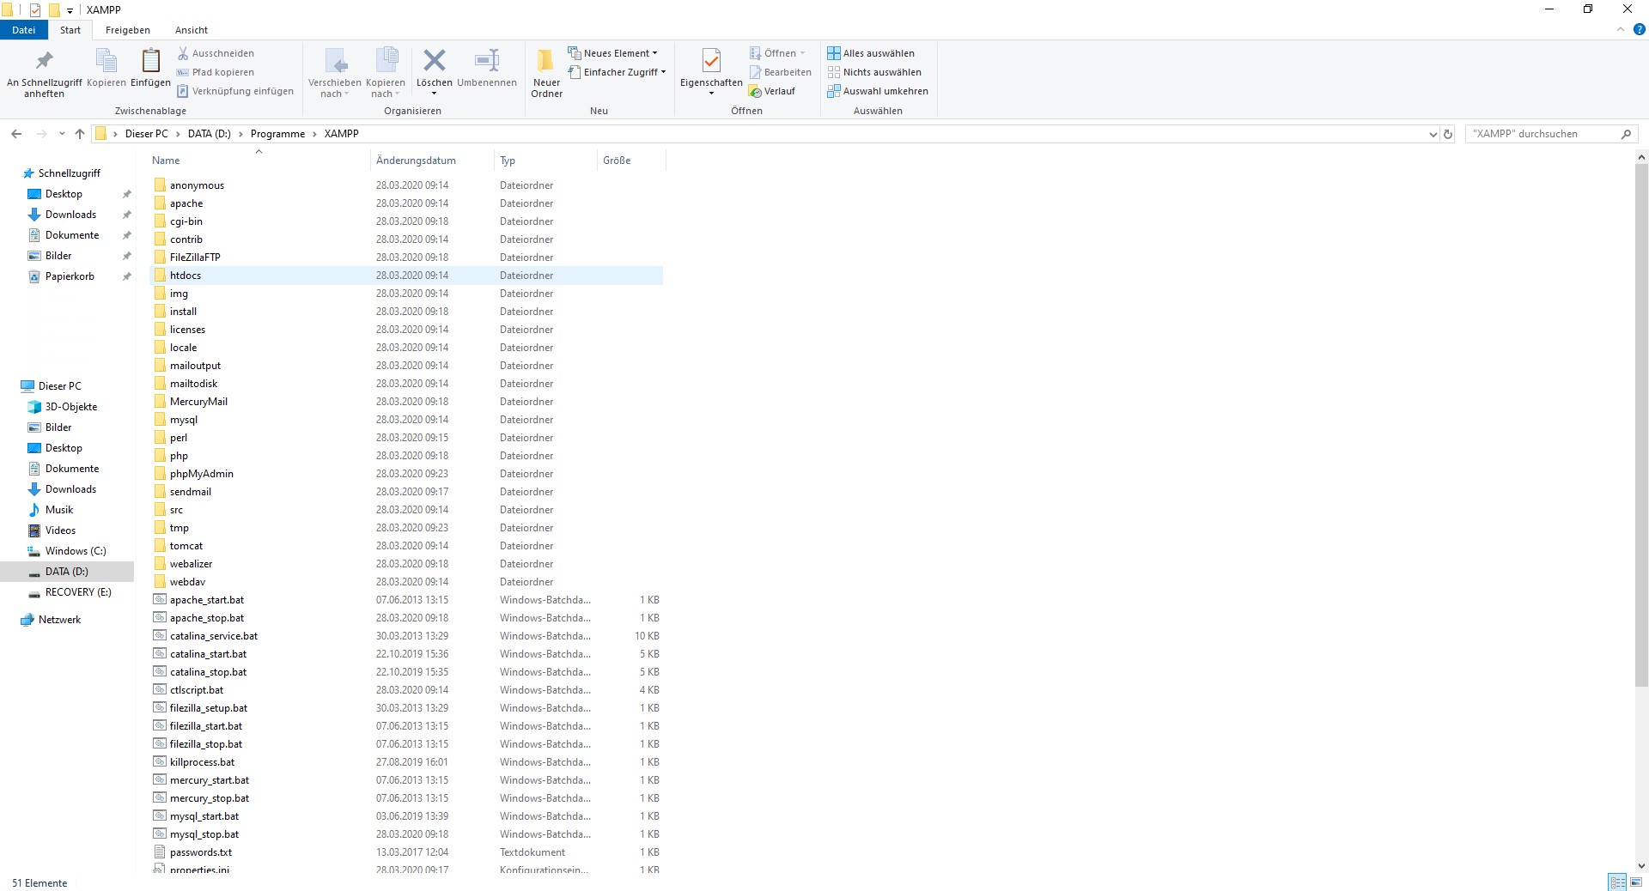This screenshot has width=1649, height=891.
Task: Click Programme in the breadcrumb path
Action: pyautogui.click(x=277, y=134)
